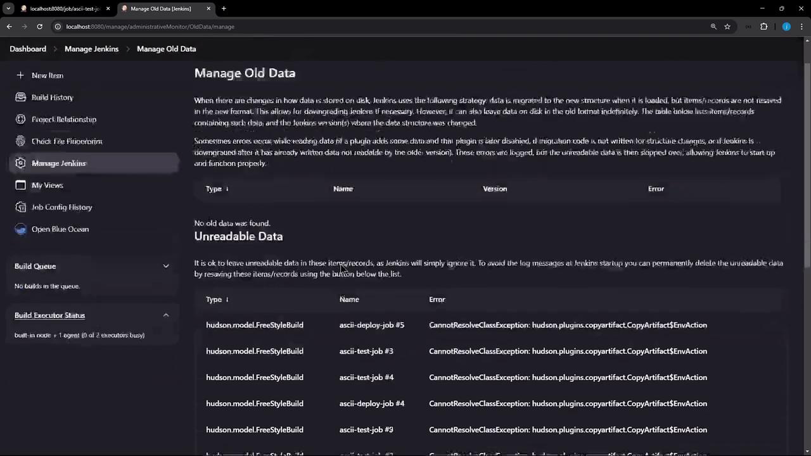Click the Project Relationship icon

point(20,119)
